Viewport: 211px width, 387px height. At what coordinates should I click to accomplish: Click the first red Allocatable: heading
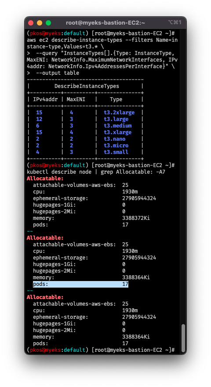point(45,179)
